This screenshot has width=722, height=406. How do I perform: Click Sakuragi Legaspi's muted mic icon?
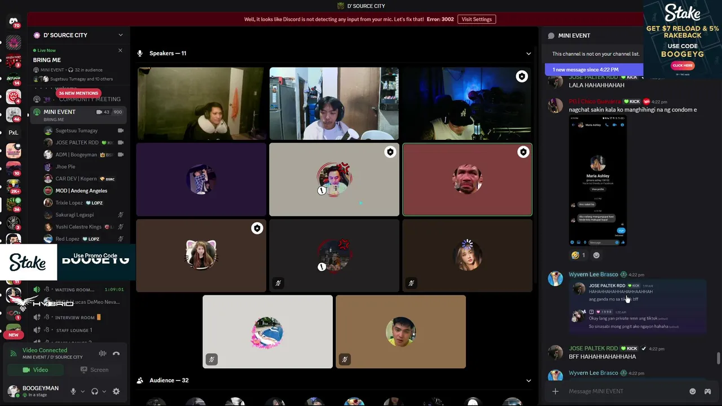(x=120, y=215)
